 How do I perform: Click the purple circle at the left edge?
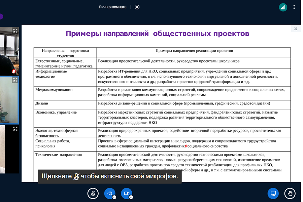[1, 16]
